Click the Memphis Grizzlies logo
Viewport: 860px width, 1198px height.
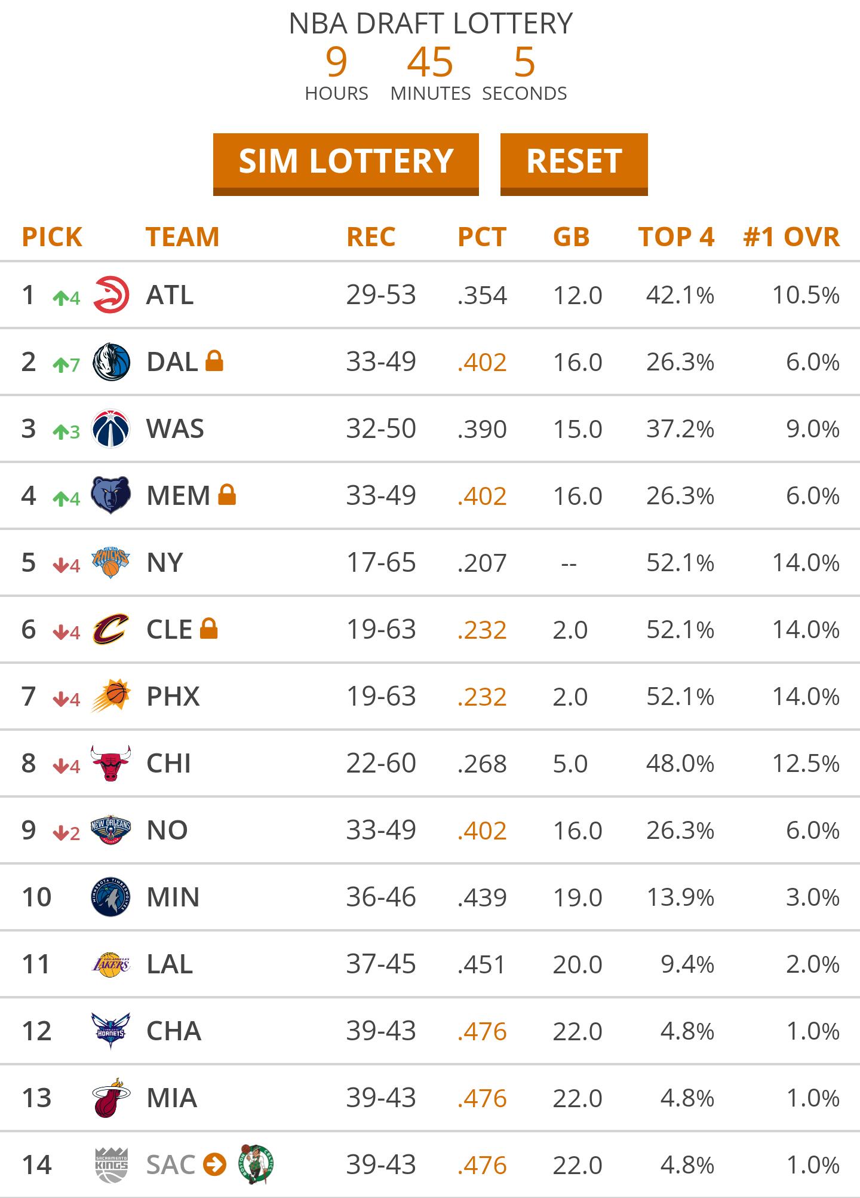coord(111,495)
